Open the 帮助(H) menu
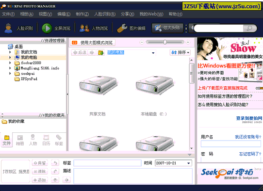 click(x=176, y=14)
